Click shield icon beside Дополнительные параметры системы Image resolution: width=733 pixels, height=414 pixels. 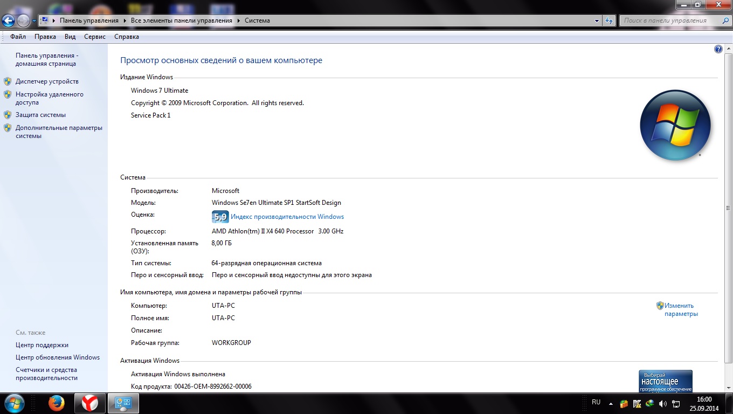8,128
